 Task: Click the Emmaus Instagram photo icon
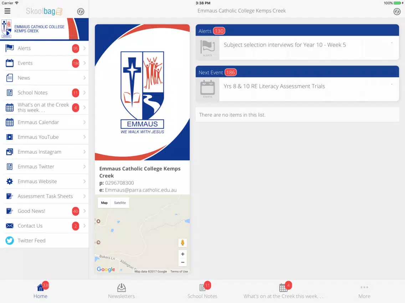tap(10, 152)
